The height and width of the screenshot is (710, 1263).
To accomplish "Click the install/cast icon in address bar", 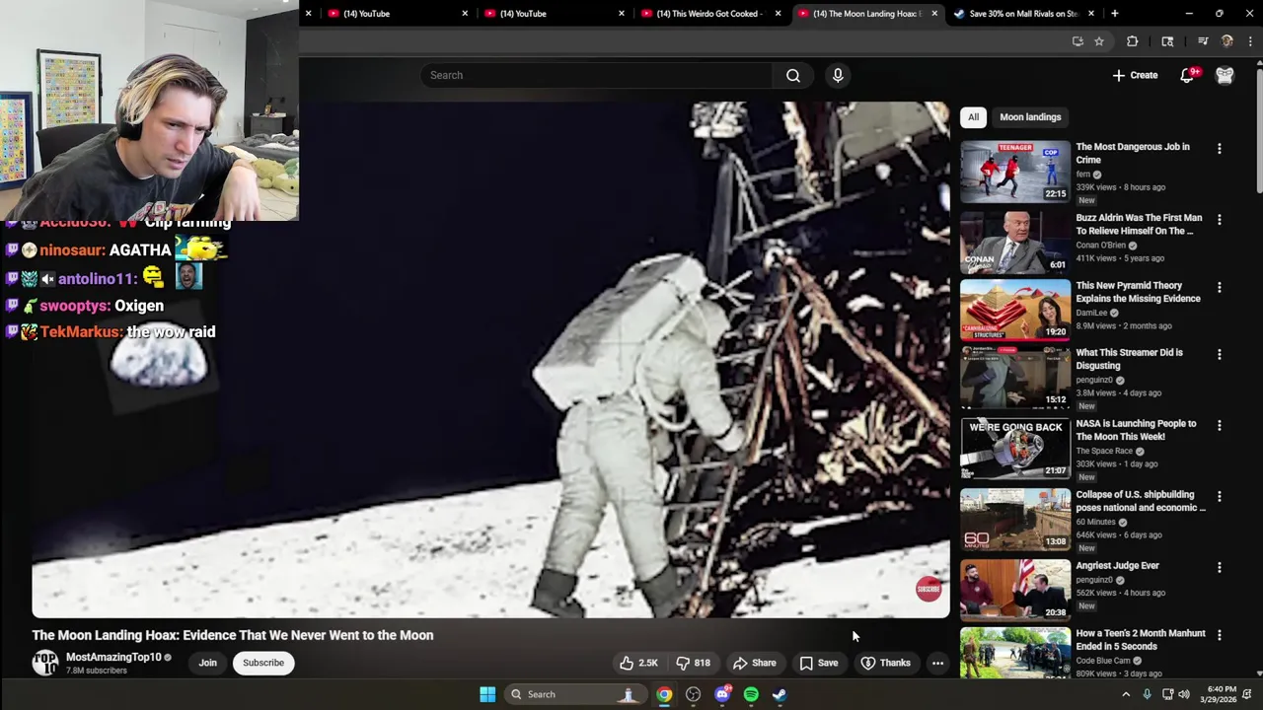I will (1077, 41).
